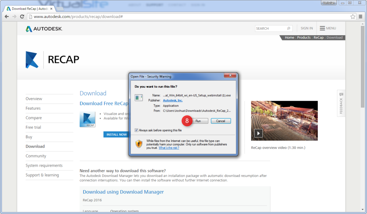The width and height of the screenshot is (367, 214).
Task: Reload the Autodesk download page
Action: pos(22,17)
